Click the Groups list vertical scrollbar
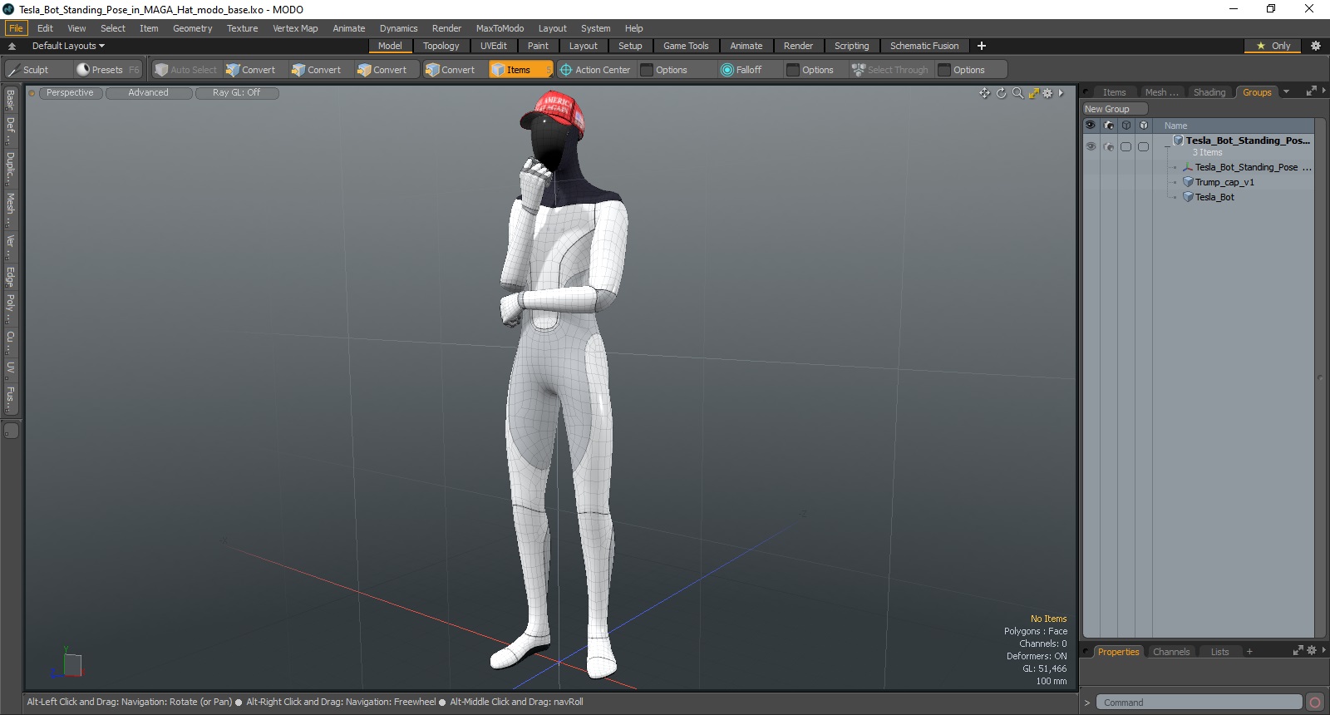1330x715 pixels. pos(1320,378)
